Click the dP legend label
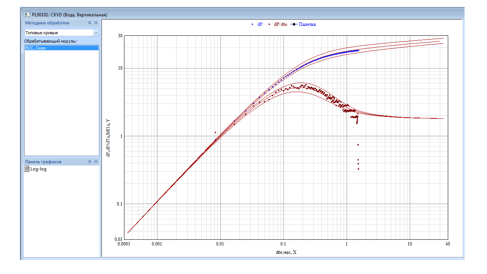This screenshot has height=274, width=487. pos(260,24)
